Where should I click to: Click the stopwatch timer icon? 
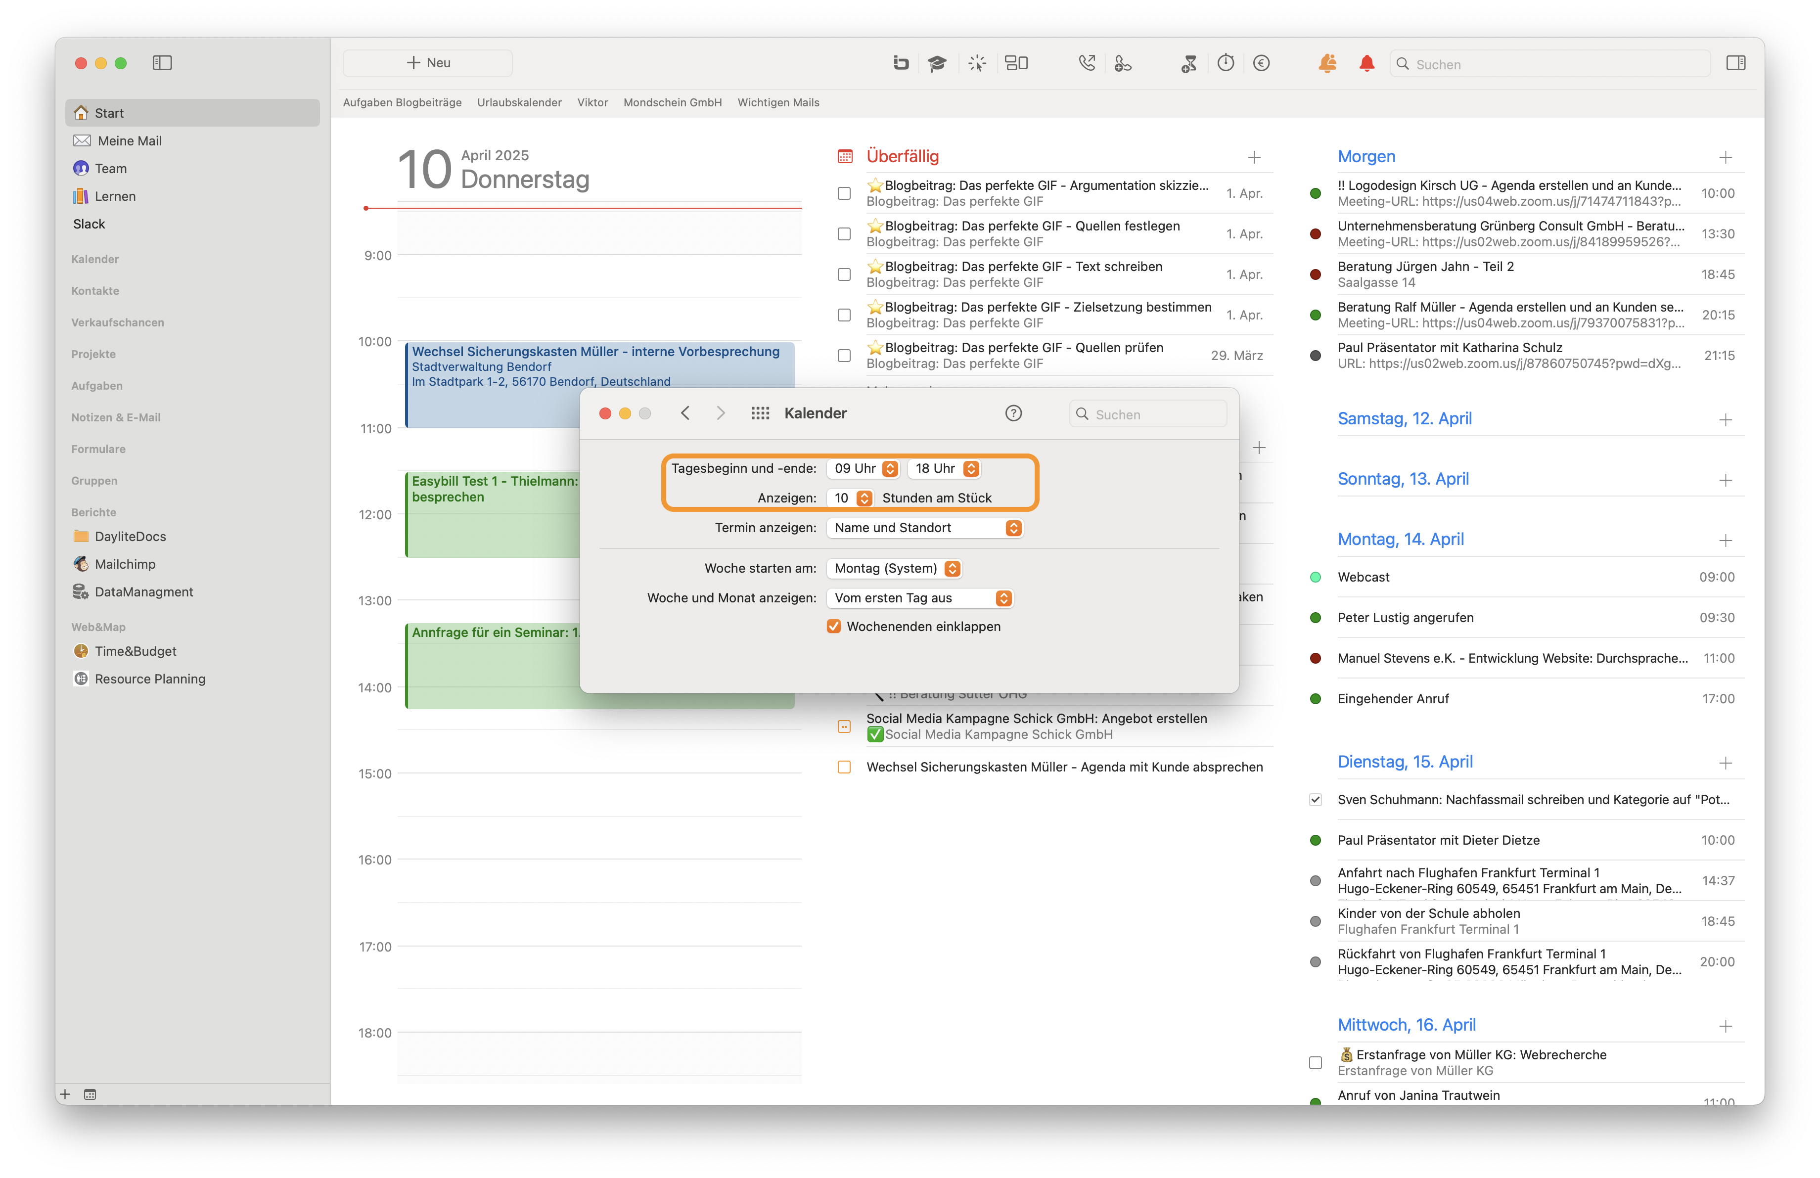pyautogui.click(x=1226, y=63)
